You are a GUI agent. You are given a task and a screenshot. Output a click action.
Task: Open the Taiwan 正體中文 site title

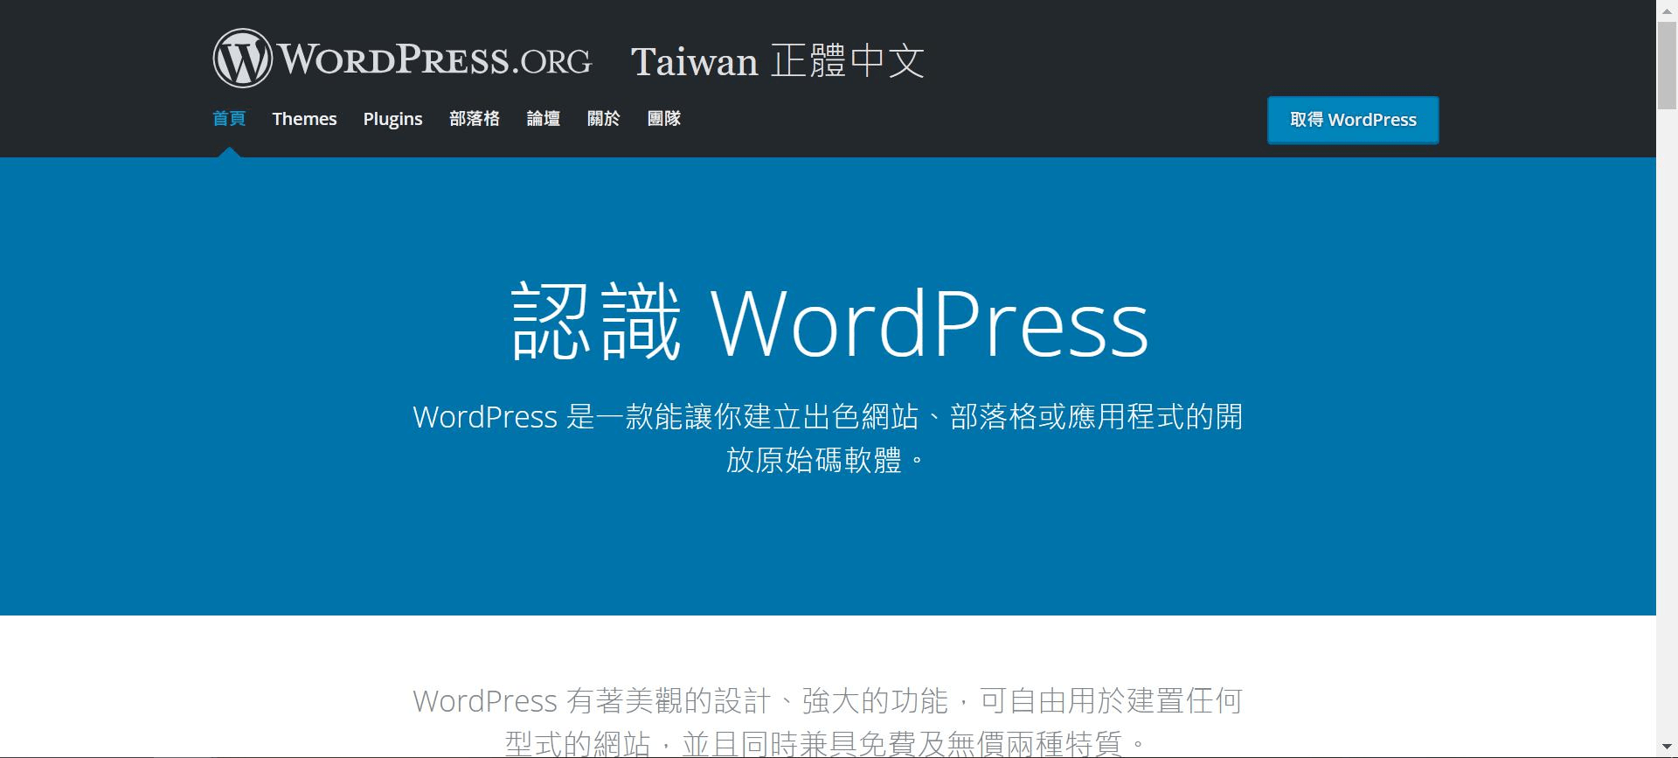click(777, 61)
